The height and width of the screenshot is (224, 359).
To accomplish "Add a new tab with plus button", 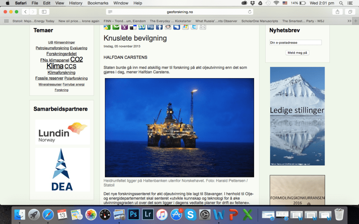I will pos(356,21).
